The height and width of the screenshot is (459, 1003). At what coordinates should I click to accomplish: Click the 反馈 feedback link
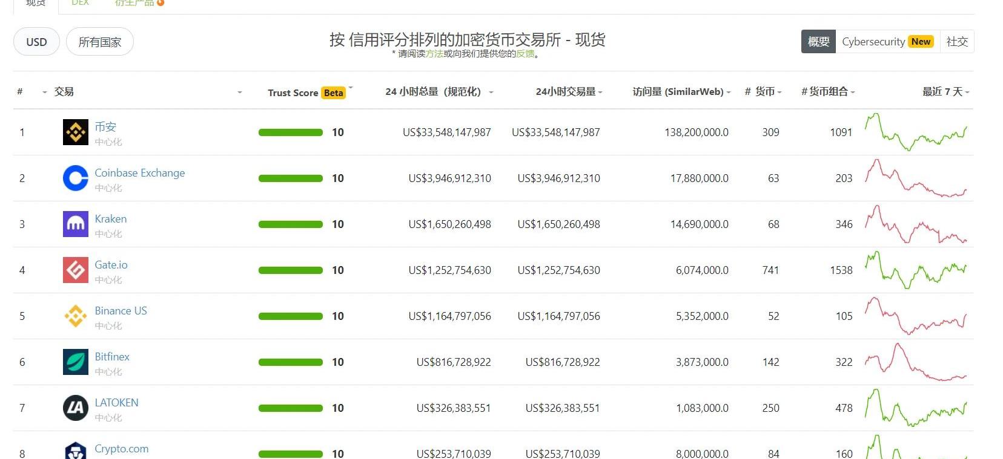click(525, 54)
